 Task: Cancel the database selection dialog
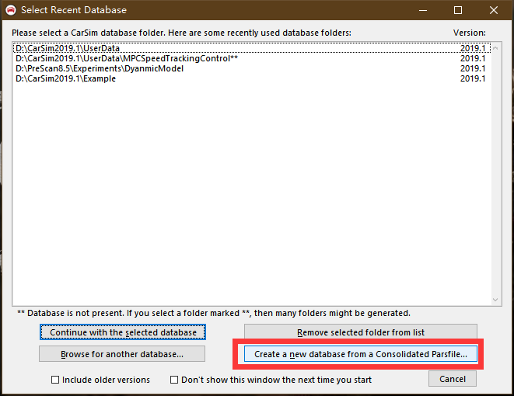453,379
